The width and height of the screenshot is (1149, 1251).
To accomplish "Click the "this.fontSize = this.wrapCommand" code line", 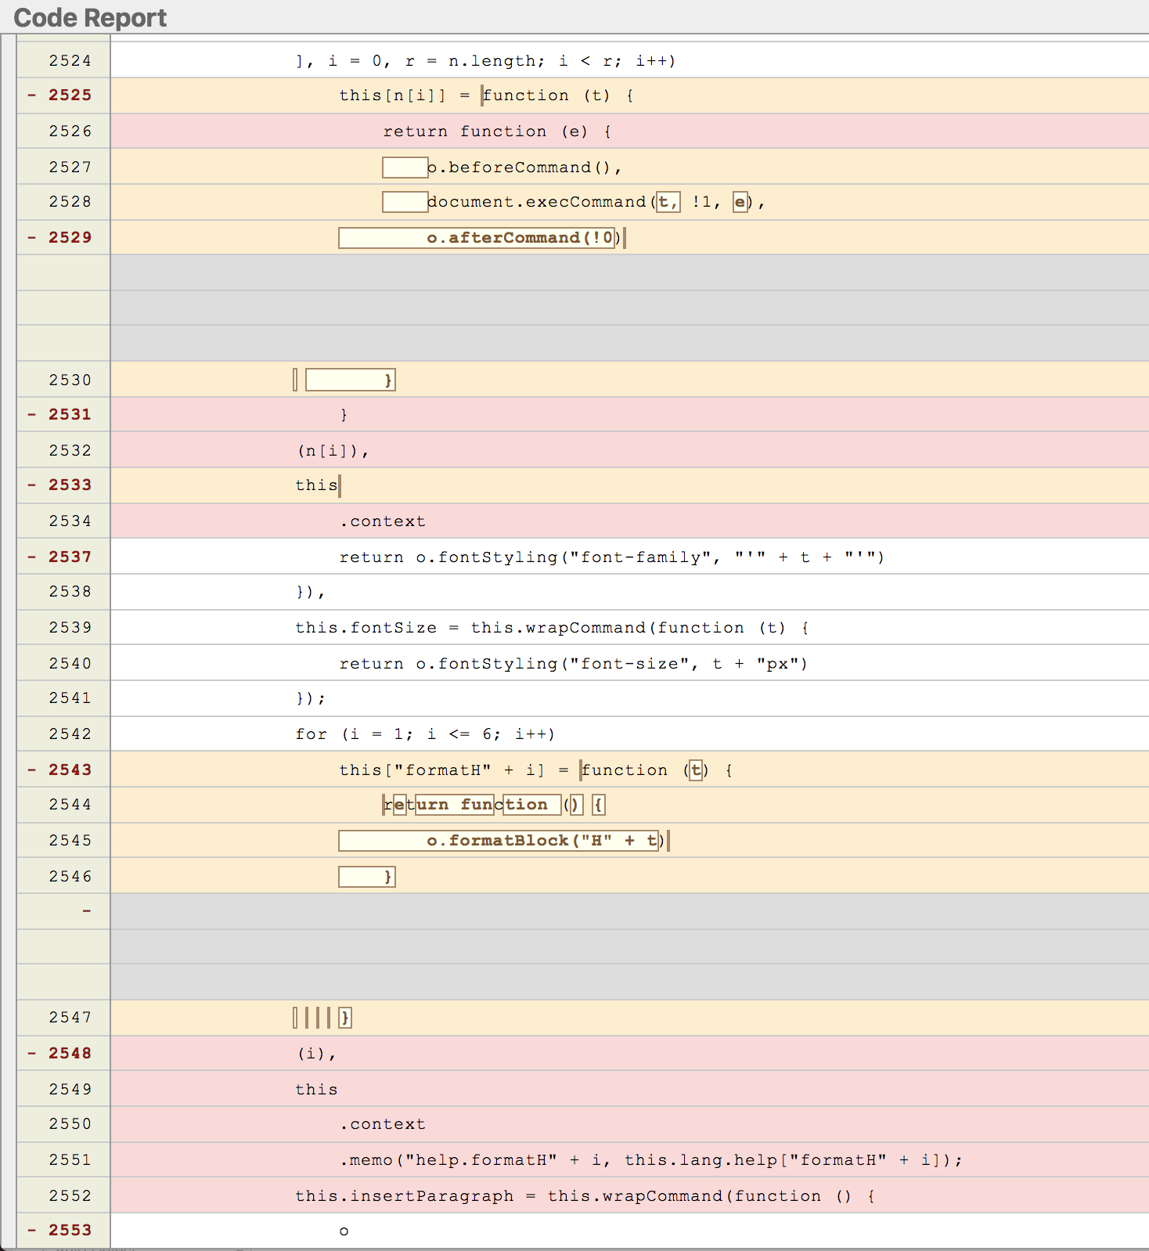I will tap(552, 628).
